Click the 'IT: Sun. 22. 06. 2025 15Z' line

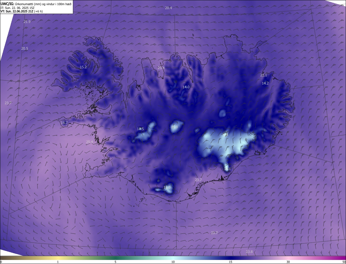pos(17,8)
